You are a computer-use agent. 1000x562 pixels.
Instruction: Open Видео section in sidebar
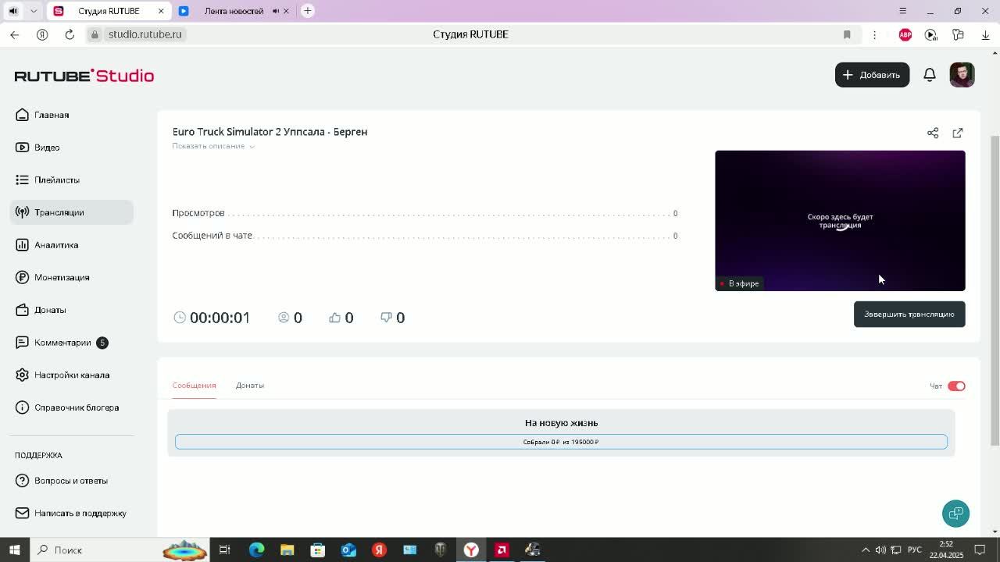coord(47,148)
